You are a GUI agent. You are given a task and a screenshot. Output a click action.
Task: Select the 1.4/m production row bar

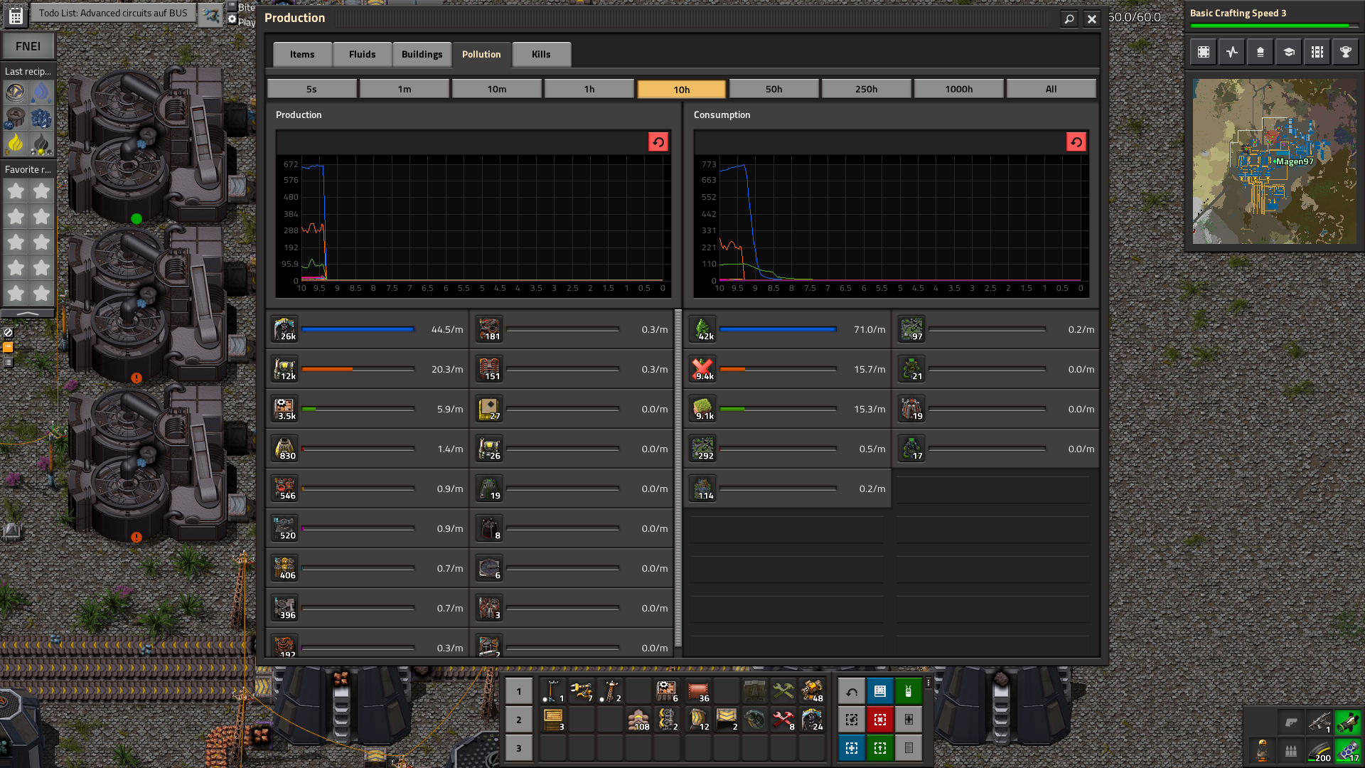pyautogui.click(x=358, y=449)
